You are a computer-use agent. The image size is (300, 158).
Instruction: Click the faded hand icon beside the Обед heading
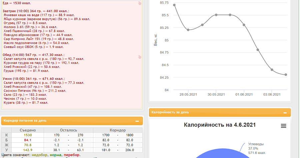click(140, 57)
